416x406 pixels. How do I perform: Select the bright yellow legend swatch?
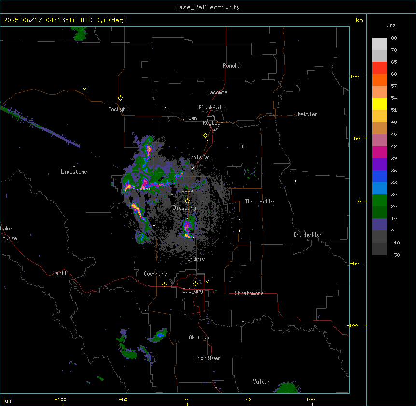(x=379, y=104)
